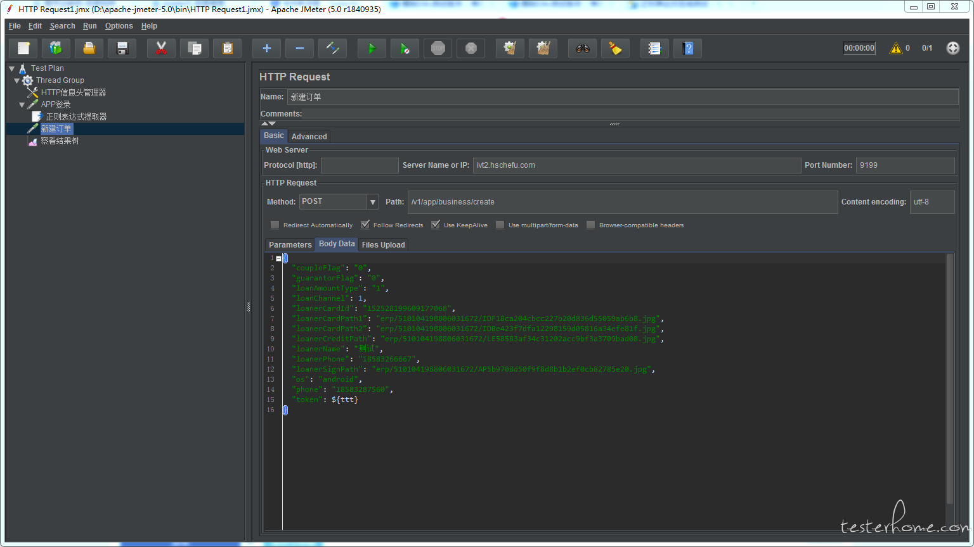Enable Use multipart/form-data checkbox
974x547 pixels.
[x=500, y=225]
